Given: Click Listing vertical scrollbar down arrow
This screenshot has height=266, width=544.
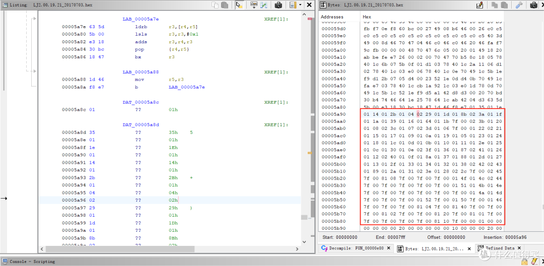Looking at the screenshot, I should 304,242.
